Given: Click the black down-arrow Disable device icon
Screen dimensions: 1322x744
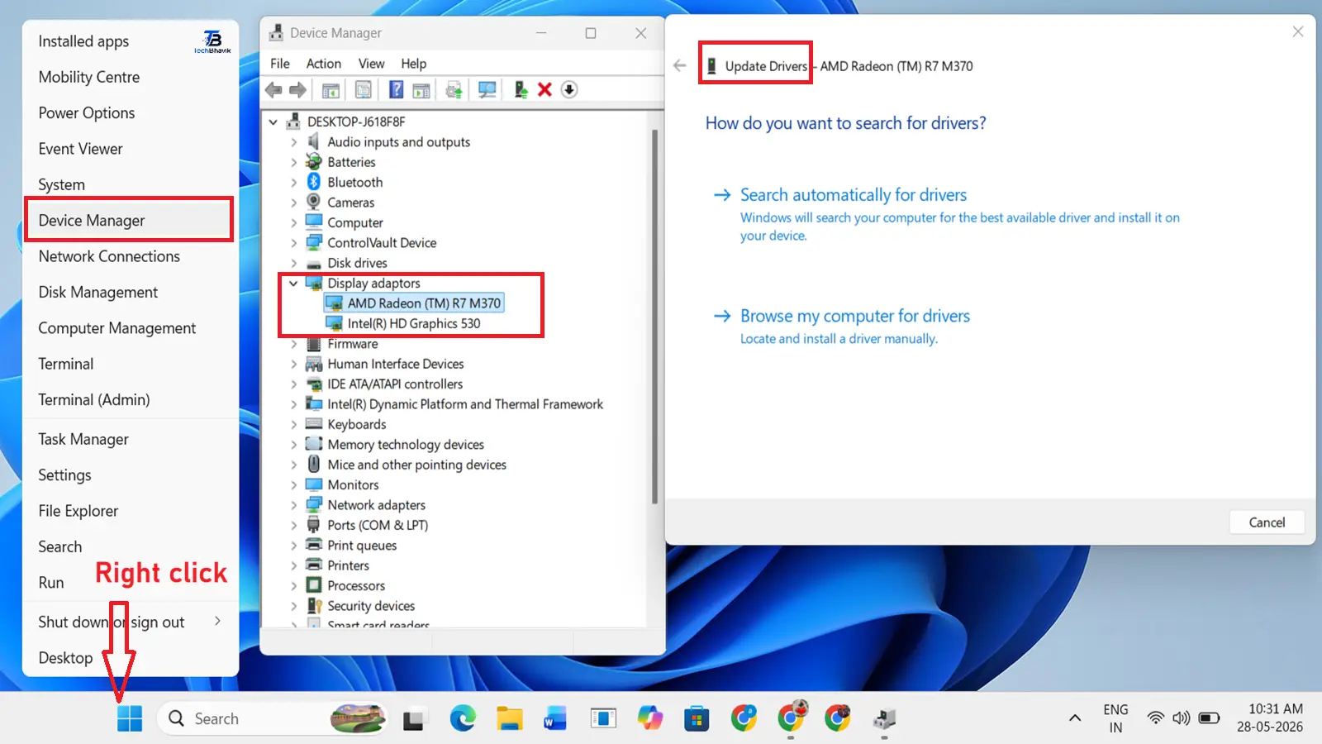Looking at the screenshot, I should 569,90.
